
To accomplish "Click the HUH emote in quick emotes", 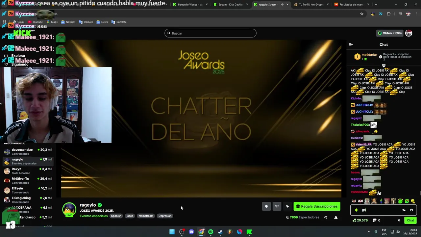I will coord(360,201).
